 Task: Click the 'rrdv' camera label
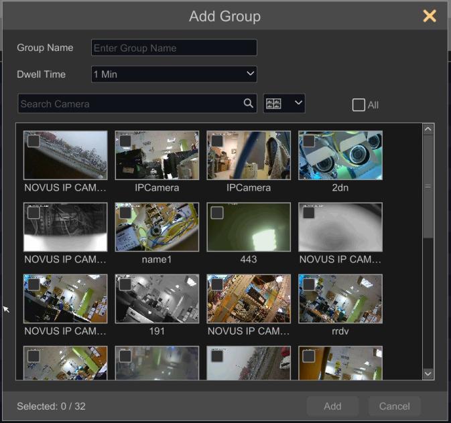coord(340,331)
